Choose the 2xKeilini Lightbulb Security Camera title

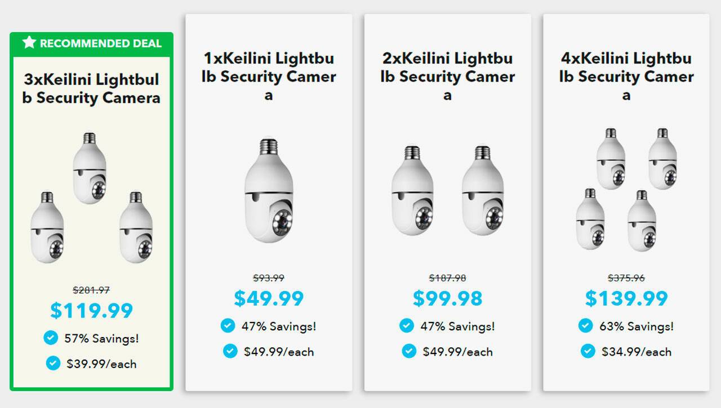tap(447, 77)
